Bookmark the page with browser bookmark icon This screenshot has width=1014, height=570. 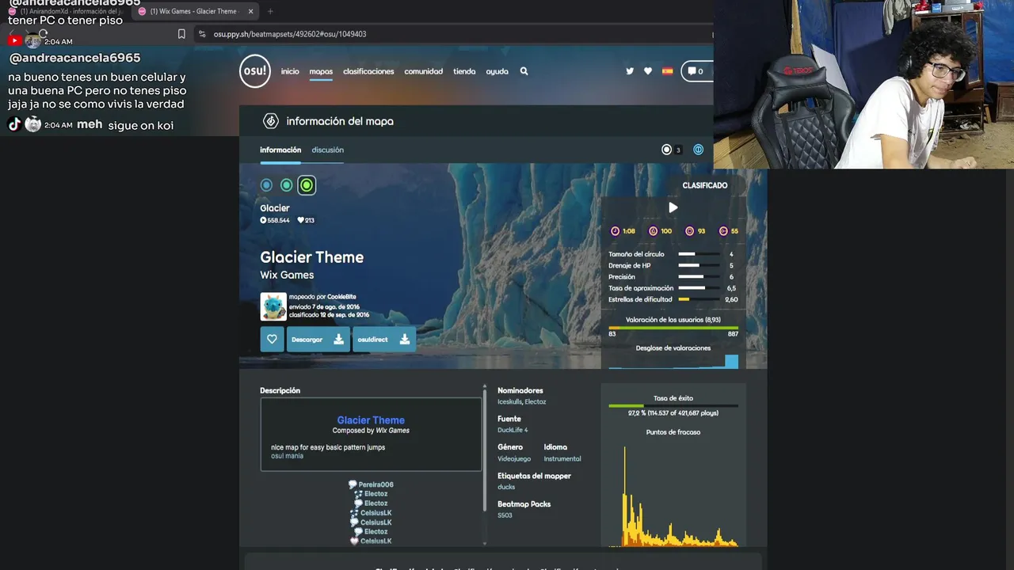tap(181, 34)
